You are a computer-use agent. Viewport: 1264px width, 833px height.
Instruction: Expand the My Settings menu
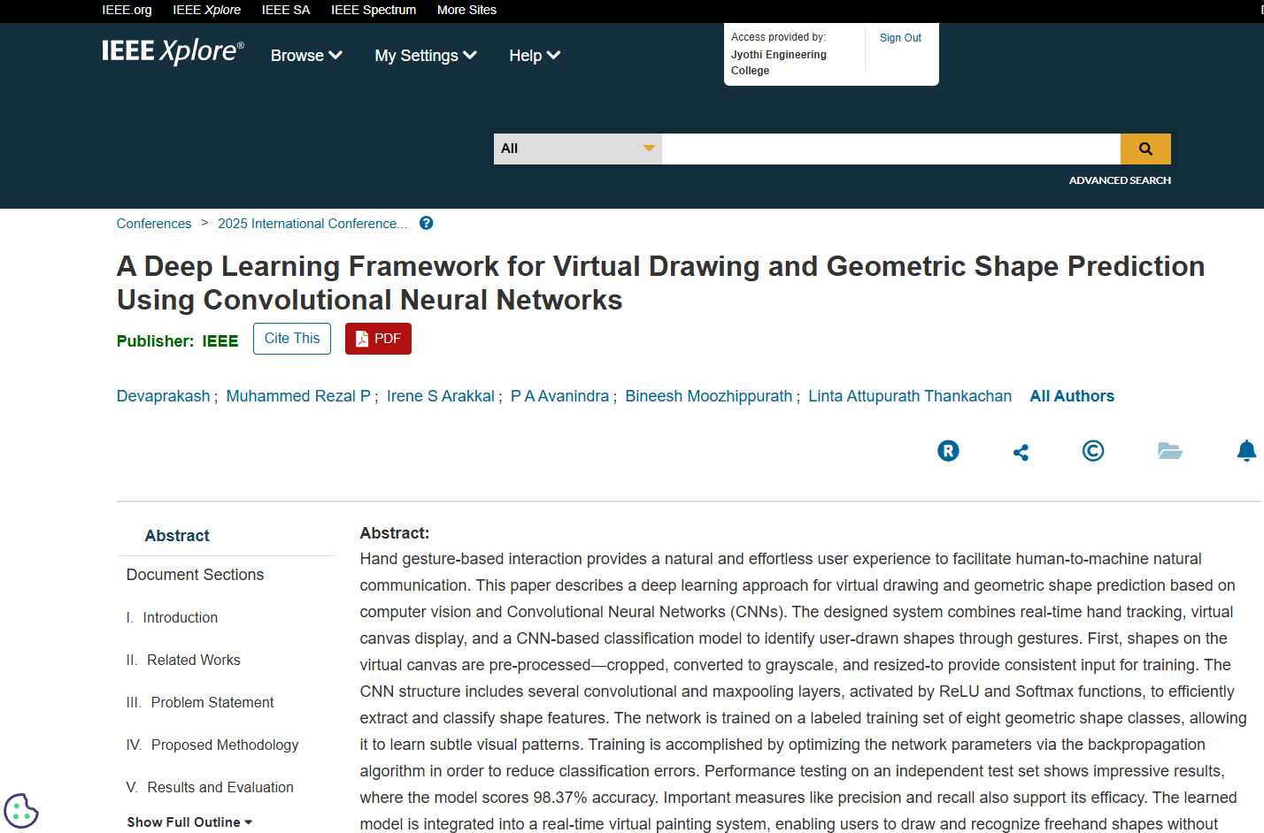[x=425, y=56]
